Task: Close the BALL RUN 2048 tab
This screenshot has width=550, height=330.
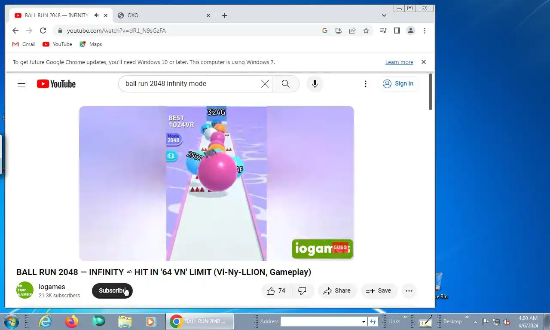Action: pos(106,15)
